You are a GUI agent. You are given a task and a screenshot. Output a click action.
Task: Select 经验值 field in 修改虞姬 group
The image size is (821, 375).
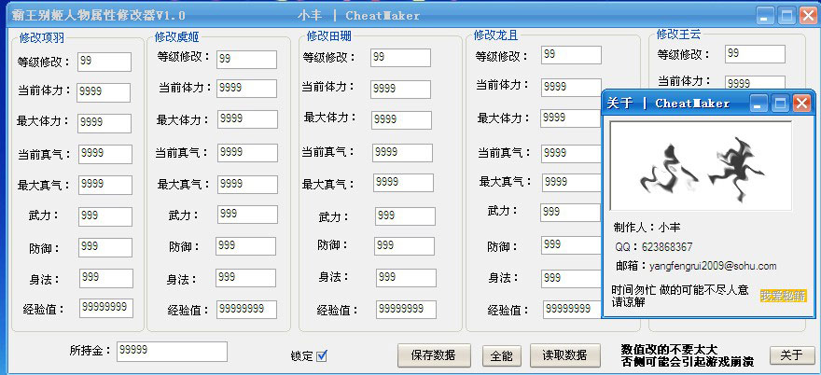pos(246,309)
